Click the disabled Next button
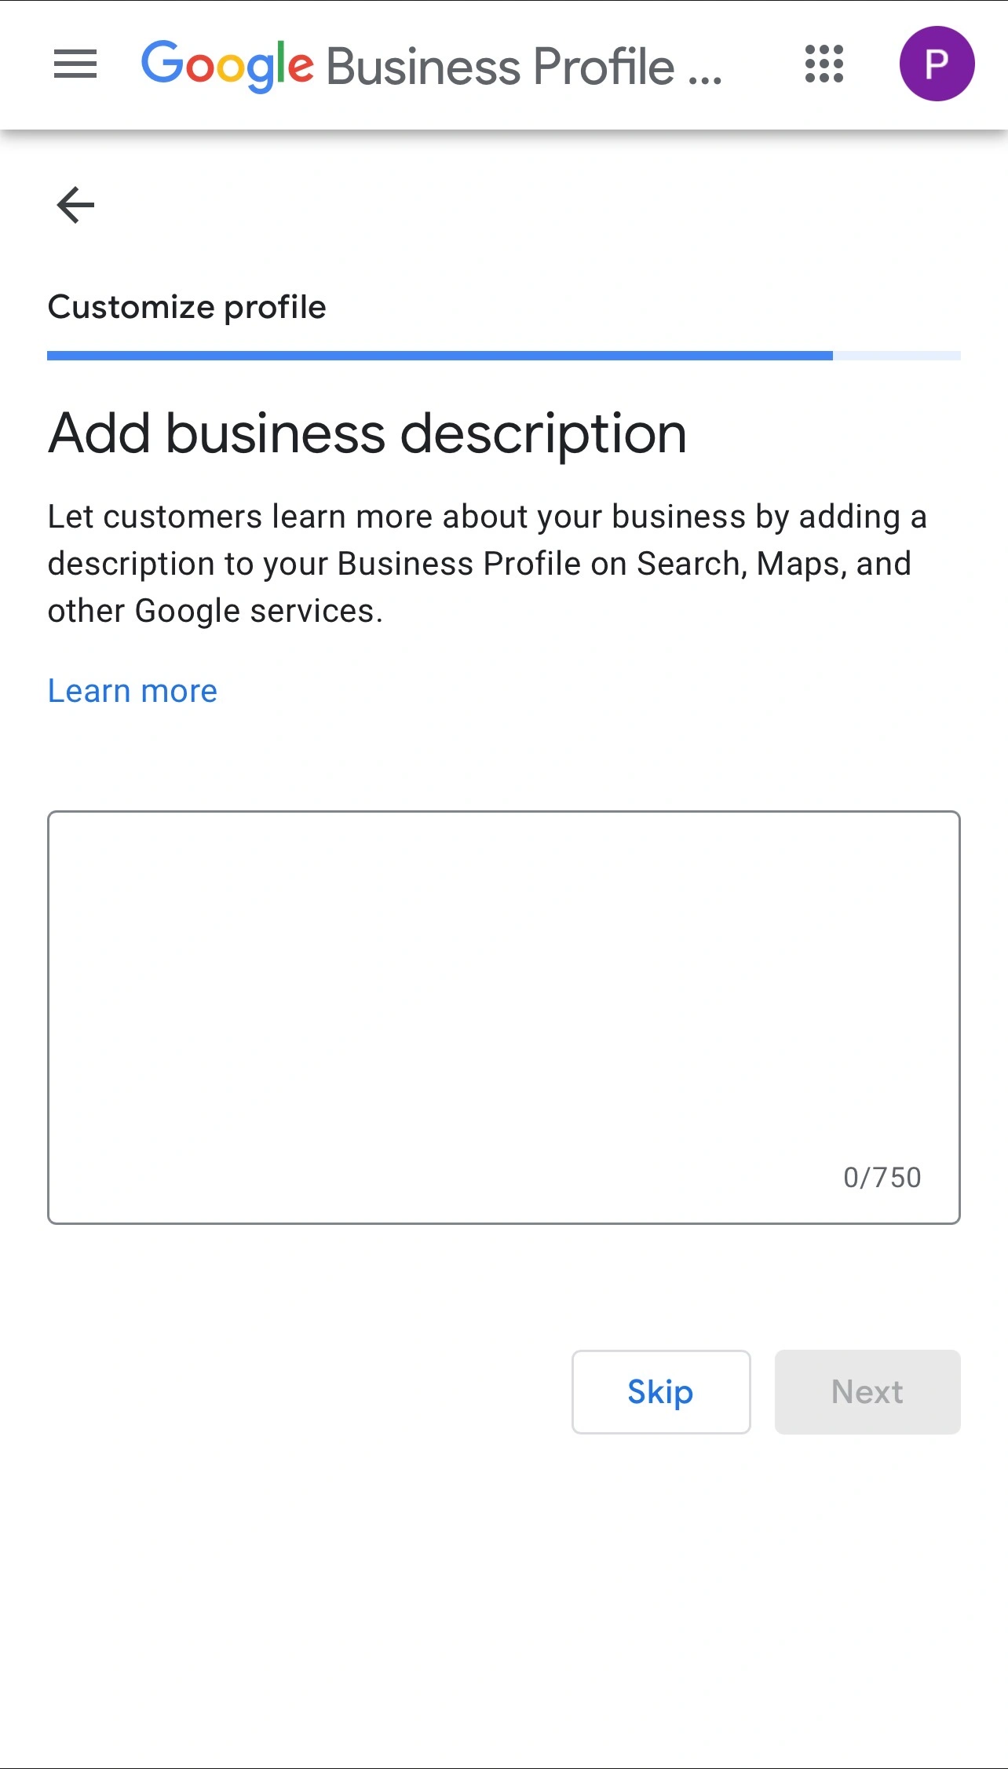The width and height of the screenshot is (1008, 1769). (867, 1392)
